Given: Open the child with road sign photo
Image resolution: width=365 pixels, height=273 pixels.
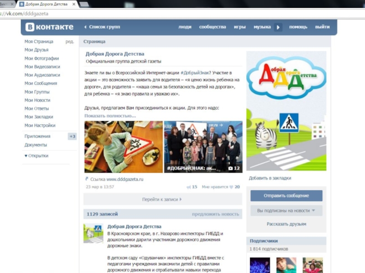Looking at the screenshot, I should 124,147.
